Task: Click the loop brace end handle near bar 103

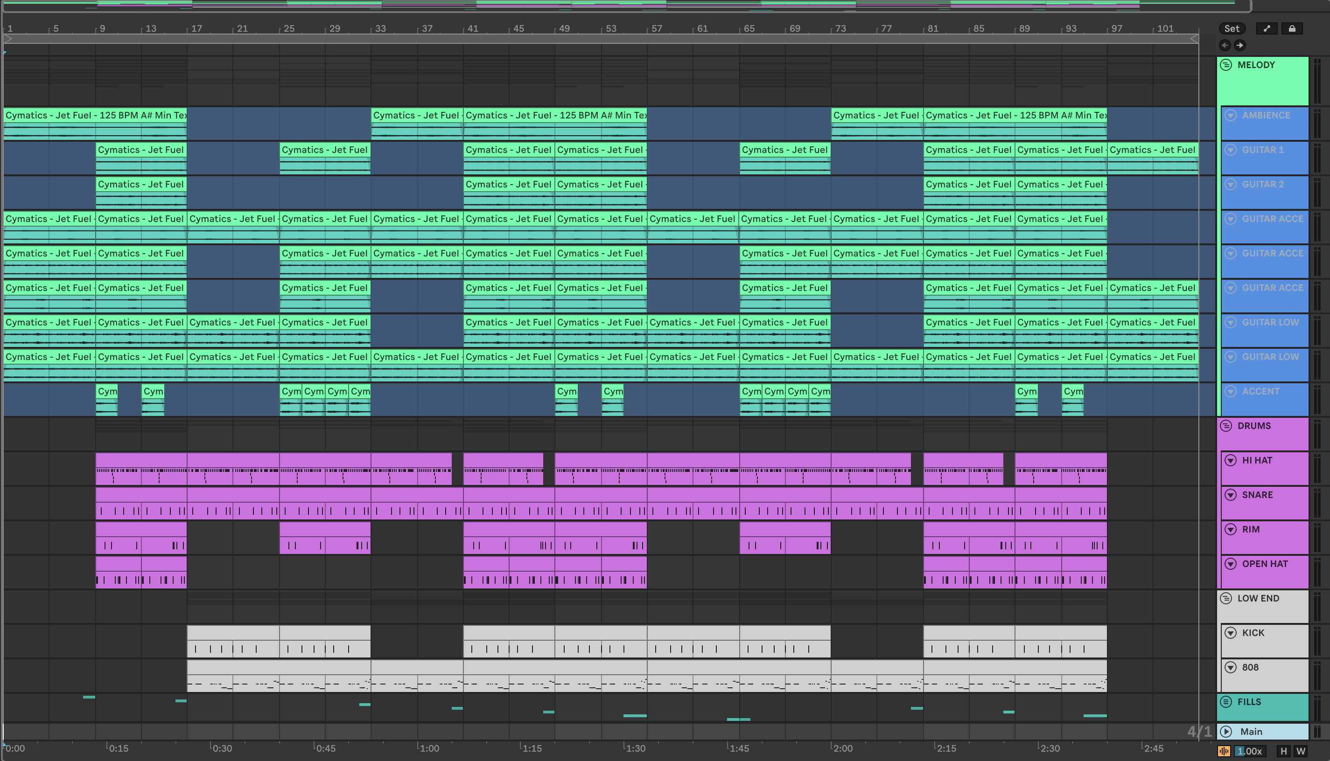Action: click(1195, 39)
